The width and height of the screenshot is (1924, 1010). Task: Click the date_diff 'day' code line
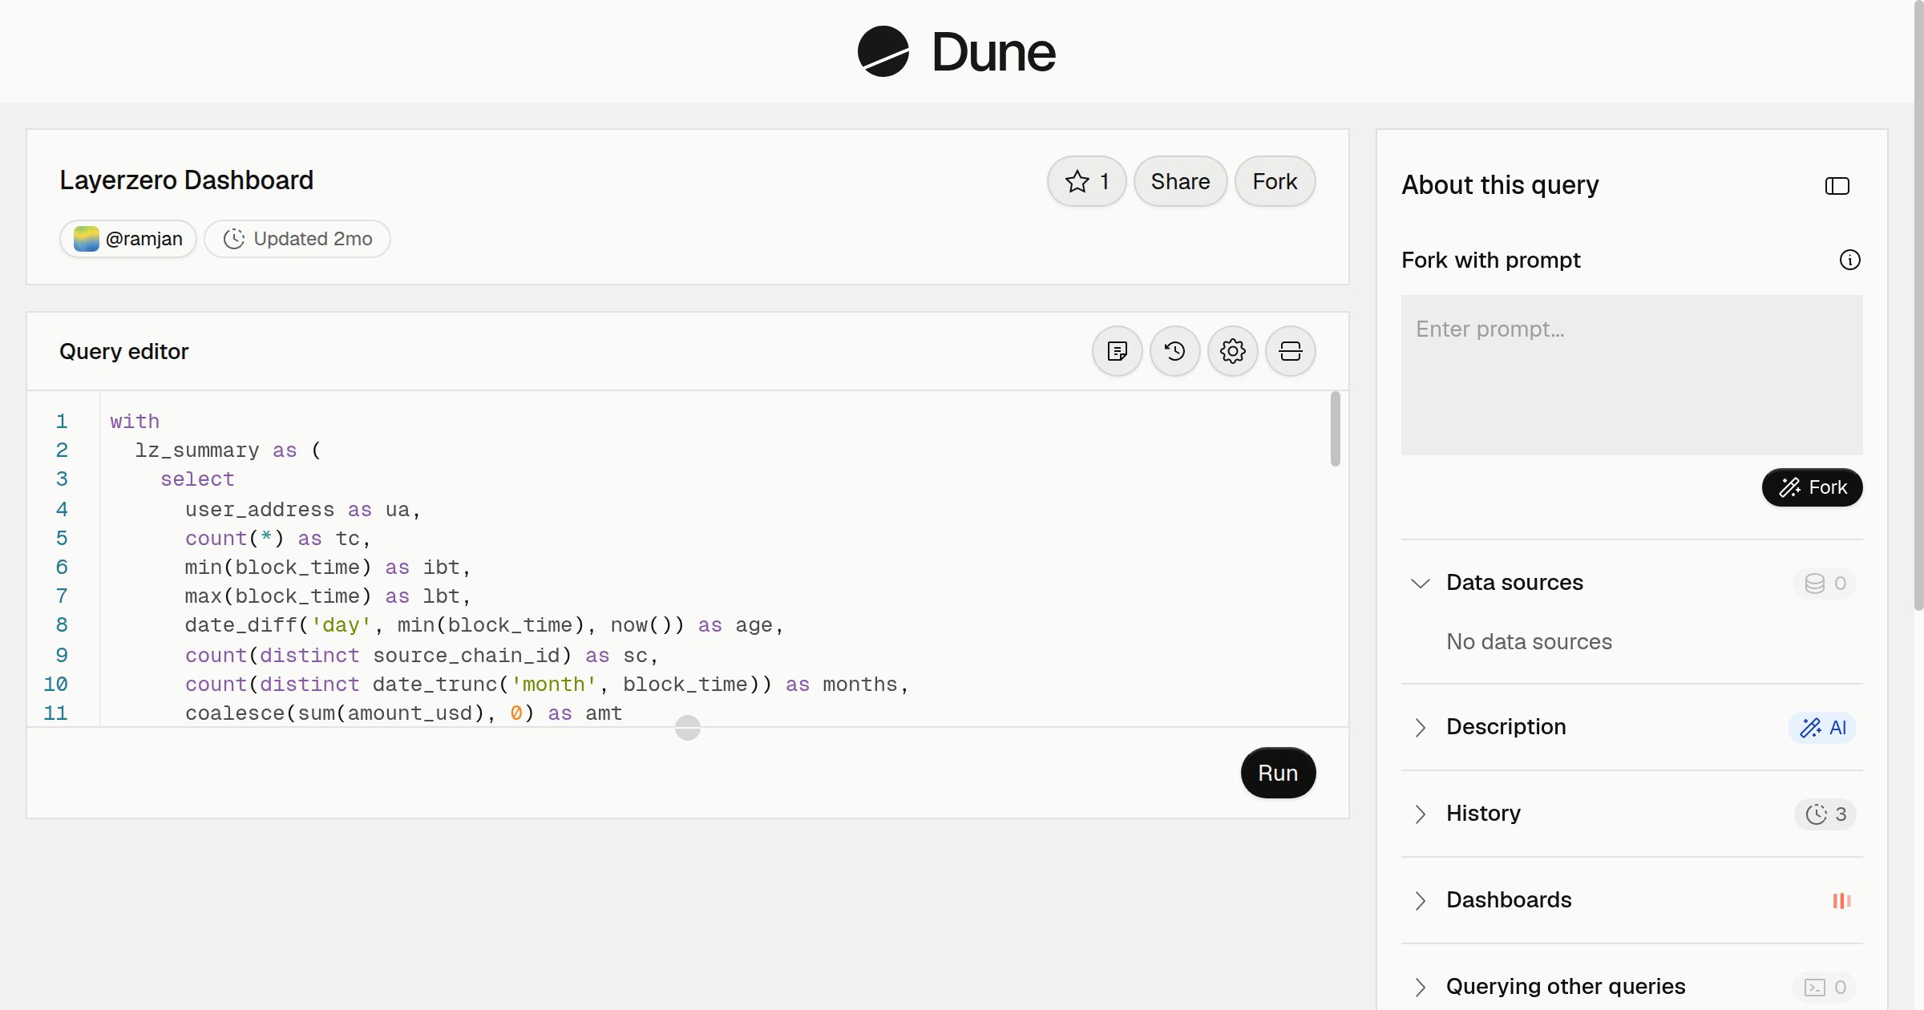click(x=484, y=624)
